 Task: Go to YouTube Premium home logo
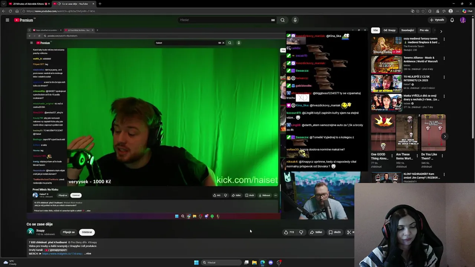[x=24, y=20]
